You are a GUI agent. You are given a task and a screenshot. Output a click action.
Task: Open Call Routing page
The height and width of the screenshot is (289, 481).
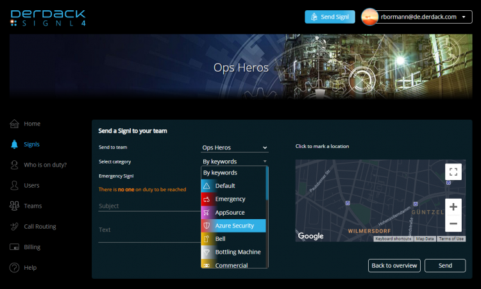(x=40, y=226)
